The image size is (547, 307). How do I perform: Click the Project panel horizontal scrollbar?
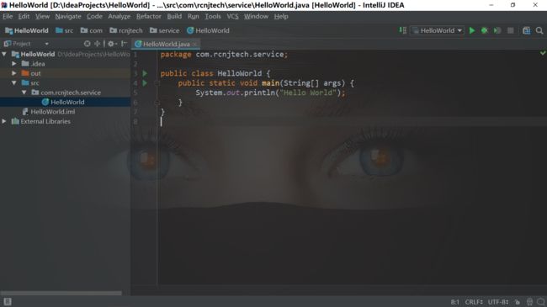coord(61,293)
